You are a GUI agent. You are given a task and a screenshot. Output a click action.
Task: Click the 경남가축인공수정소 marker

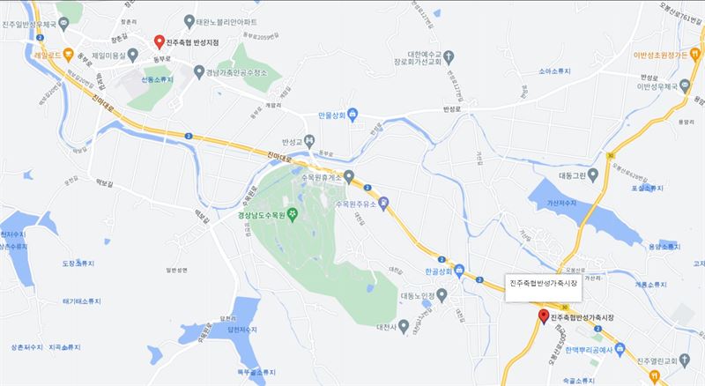pyautogui.click(x=199, y=72)
